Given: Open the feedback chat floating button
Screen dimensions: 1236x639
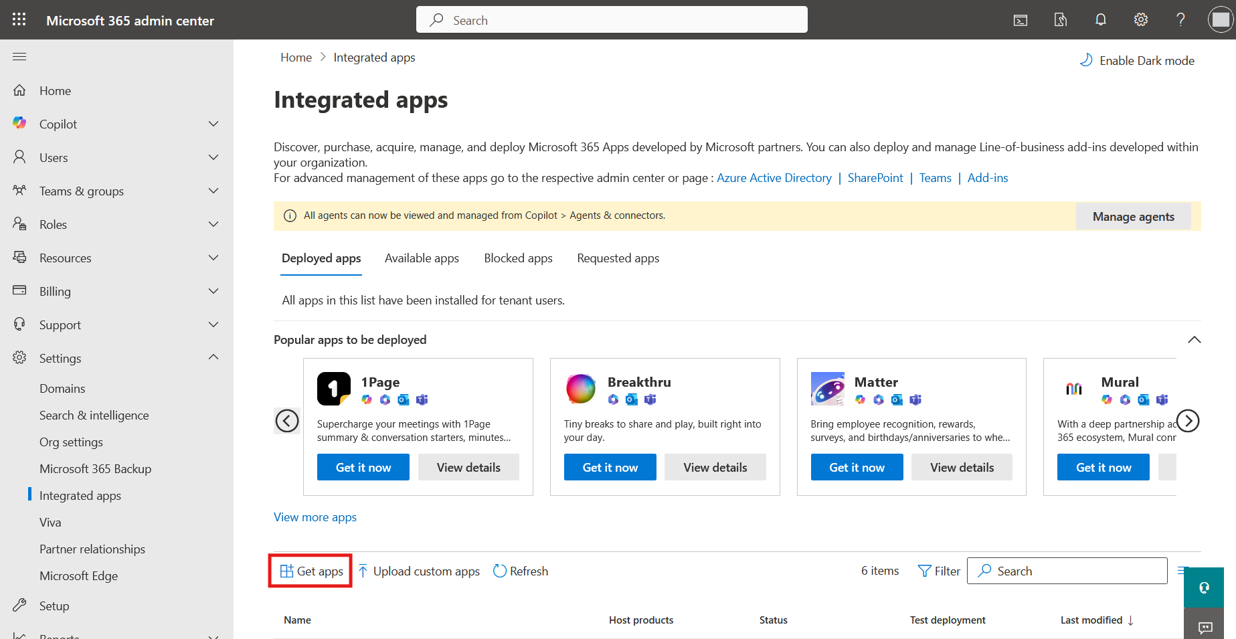Looking at the screenshot, I should pyautogui.click(x=1205, y=627).
